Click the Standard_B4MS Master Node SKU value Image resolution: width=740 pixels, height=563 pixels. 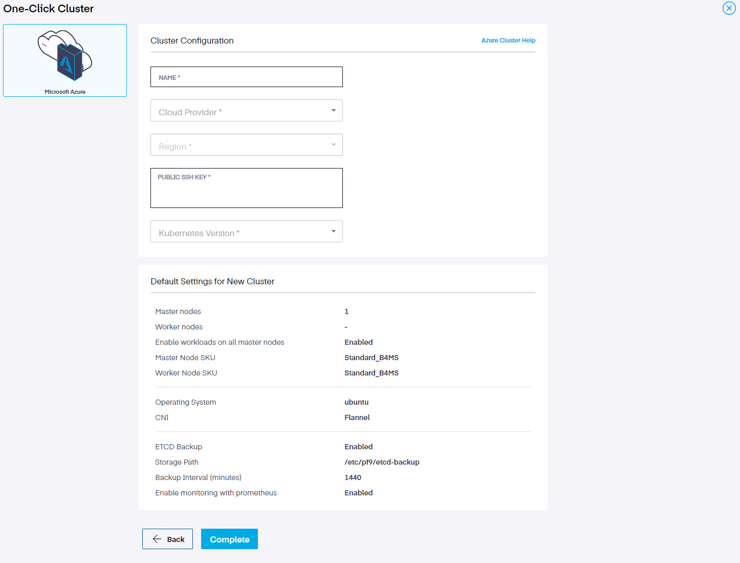[372, 357]
